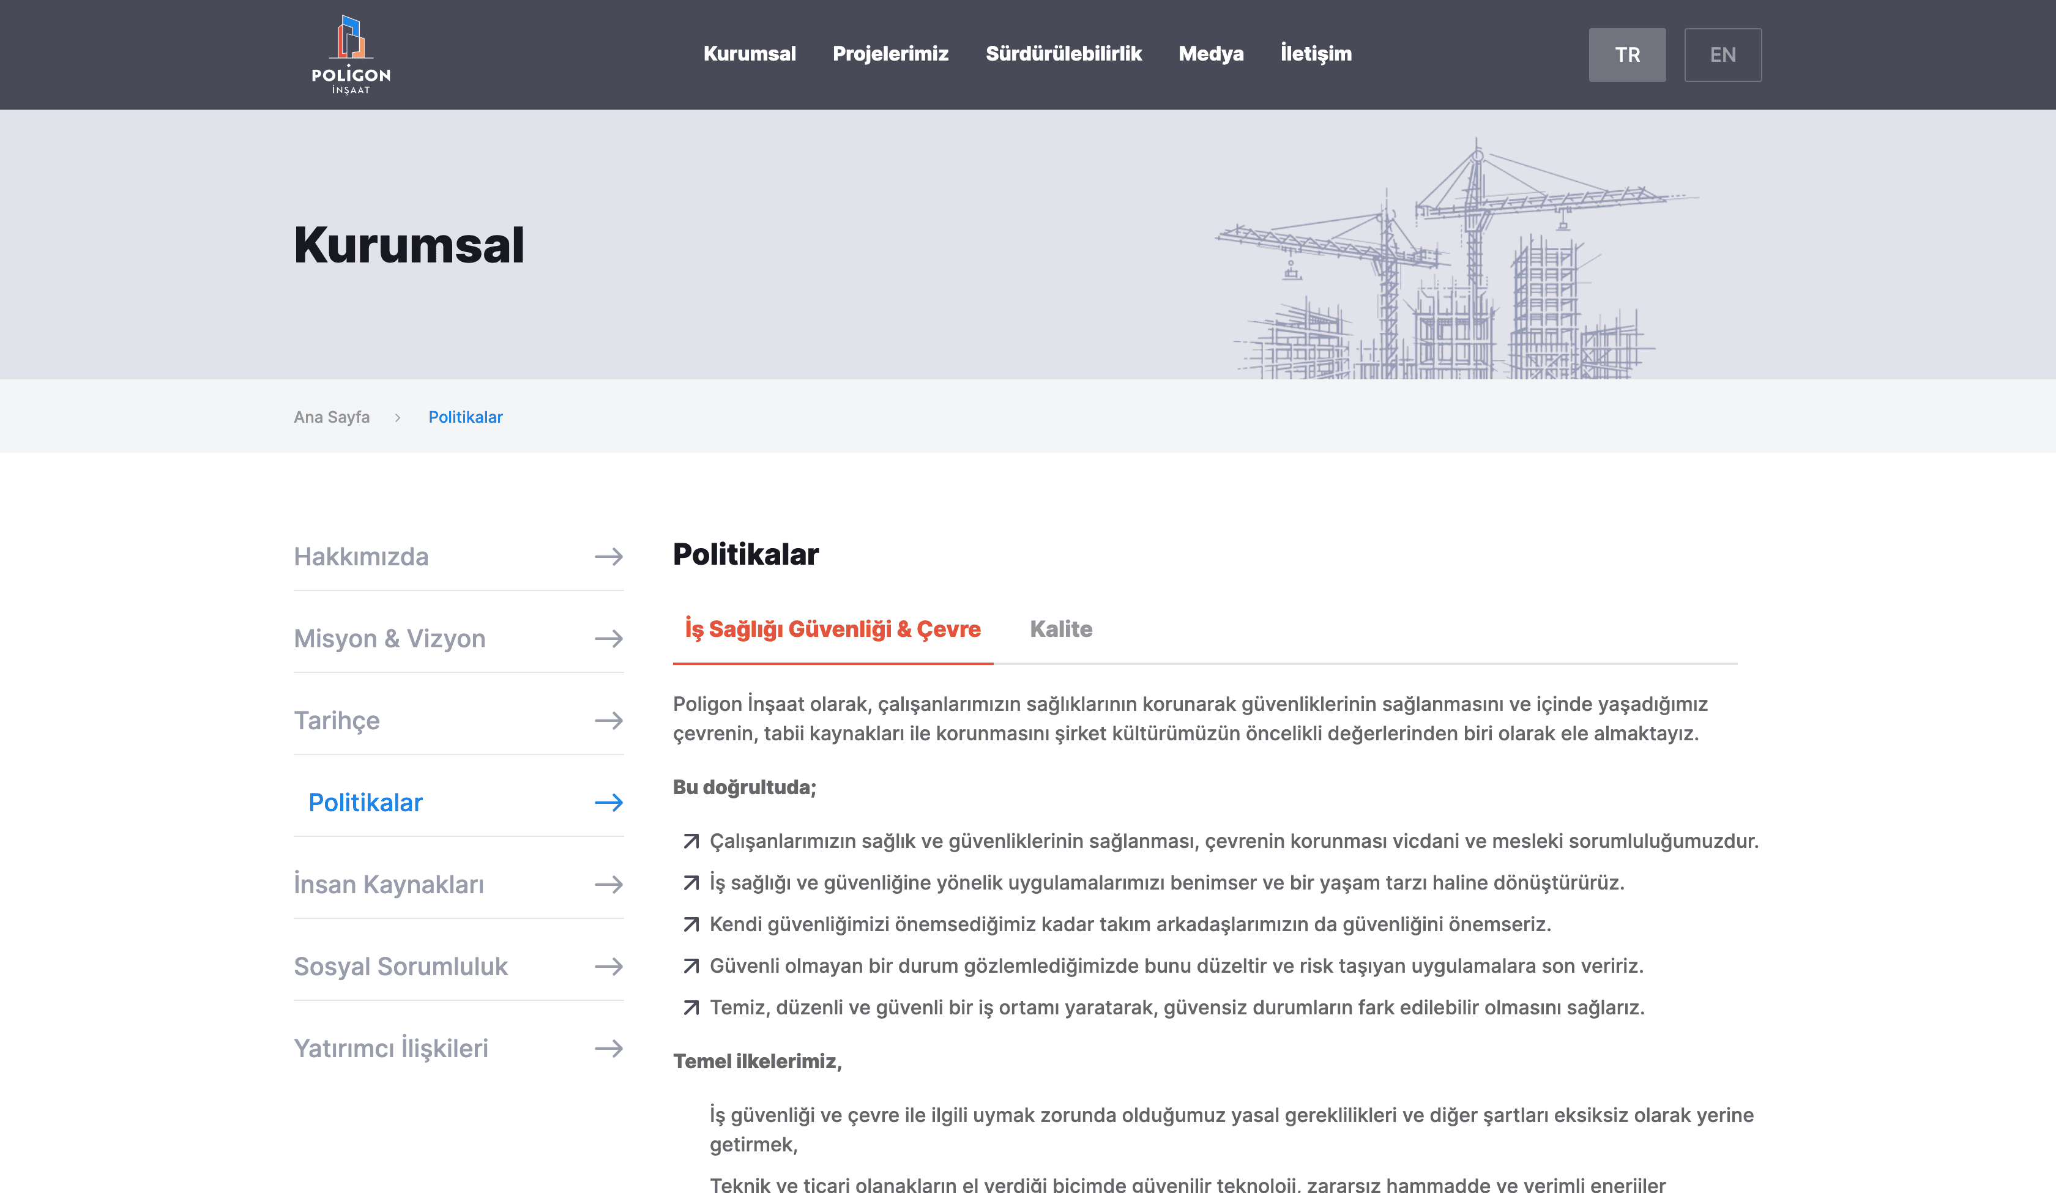Click the arrow icon beside Sosyal Sorumluluk
This screenshot has height=1193, width=2056.
609,966
